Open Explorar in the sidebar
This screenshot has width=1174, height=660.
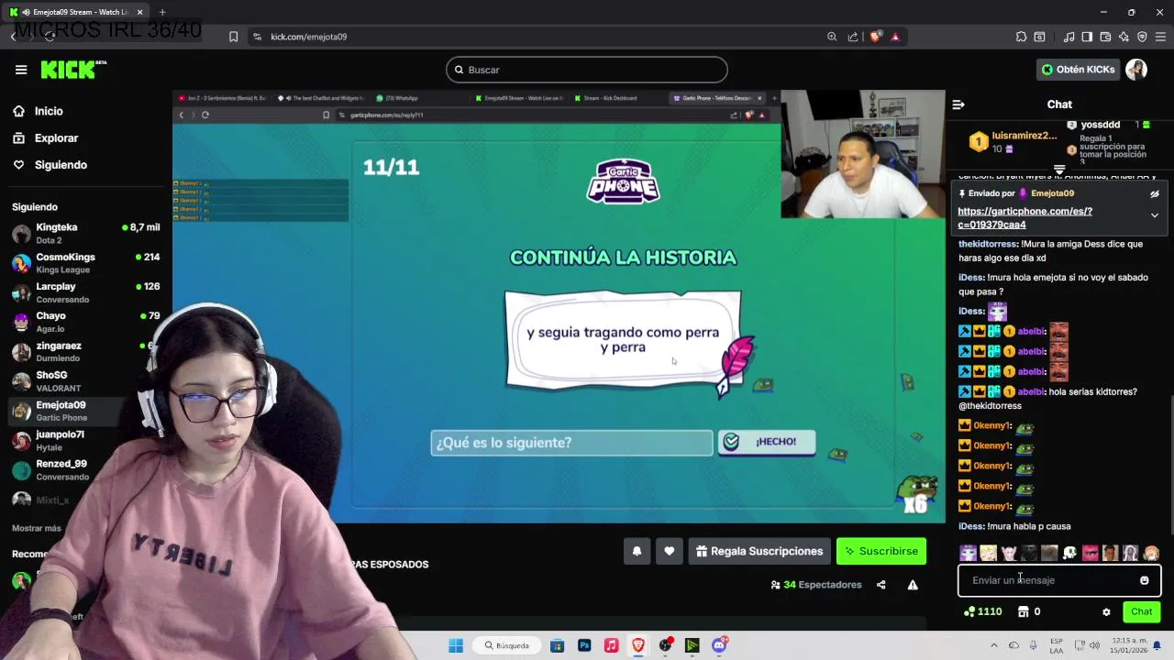tap(56, 138)
